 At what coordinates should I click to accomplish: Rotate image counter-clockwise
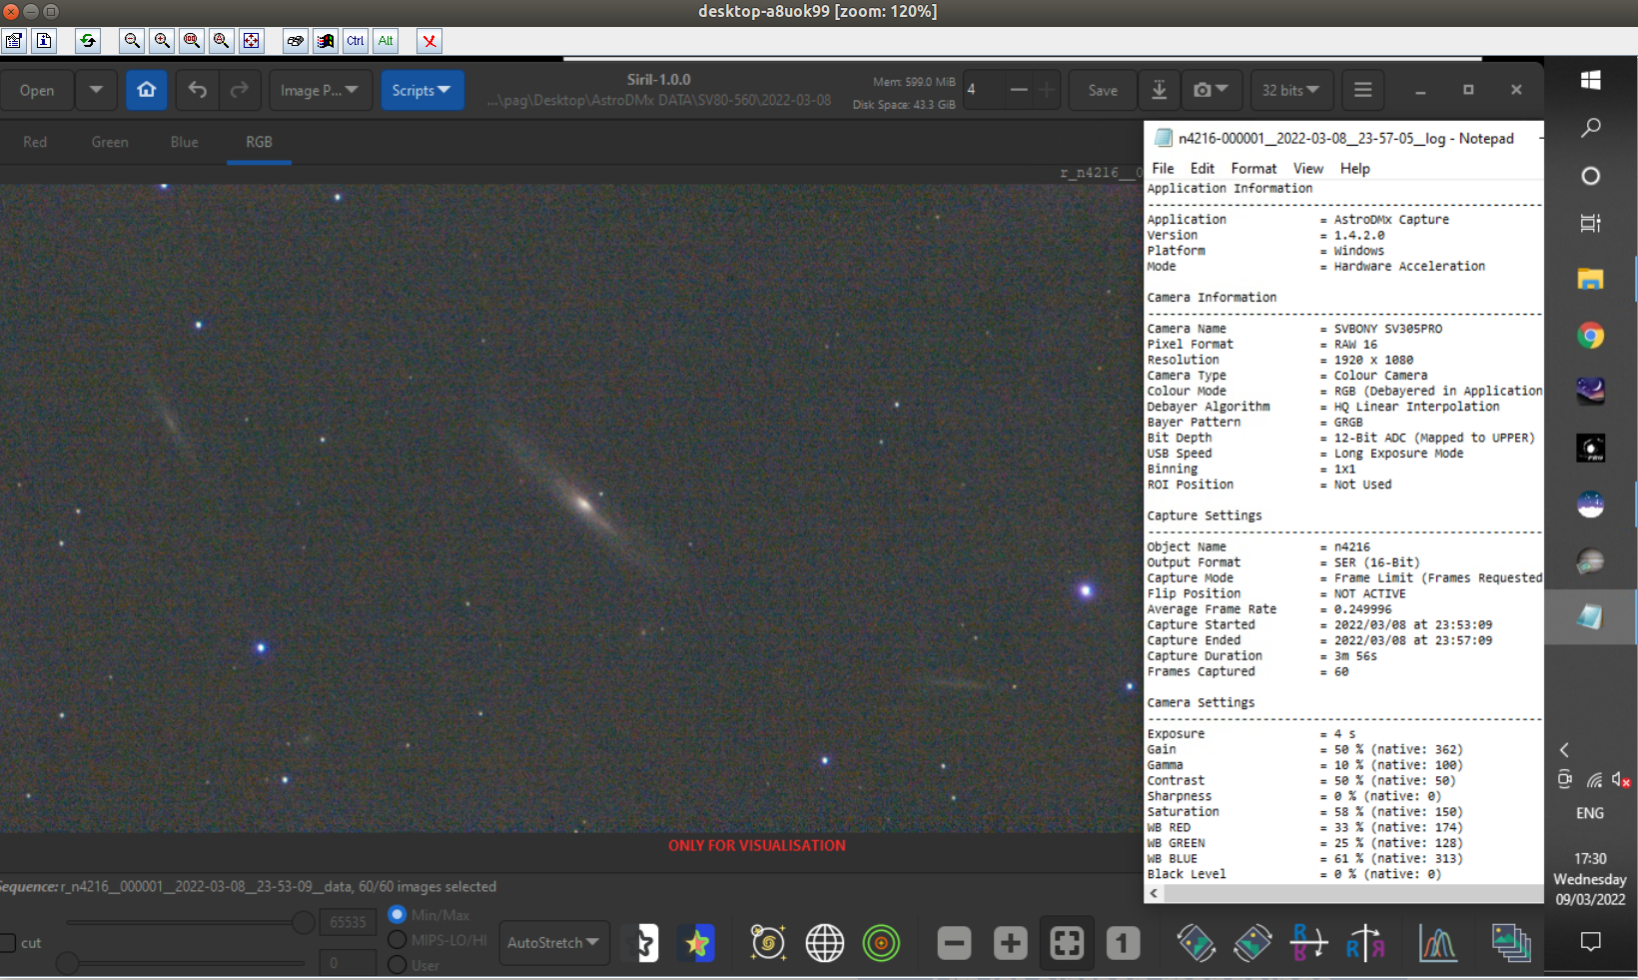1196,942
